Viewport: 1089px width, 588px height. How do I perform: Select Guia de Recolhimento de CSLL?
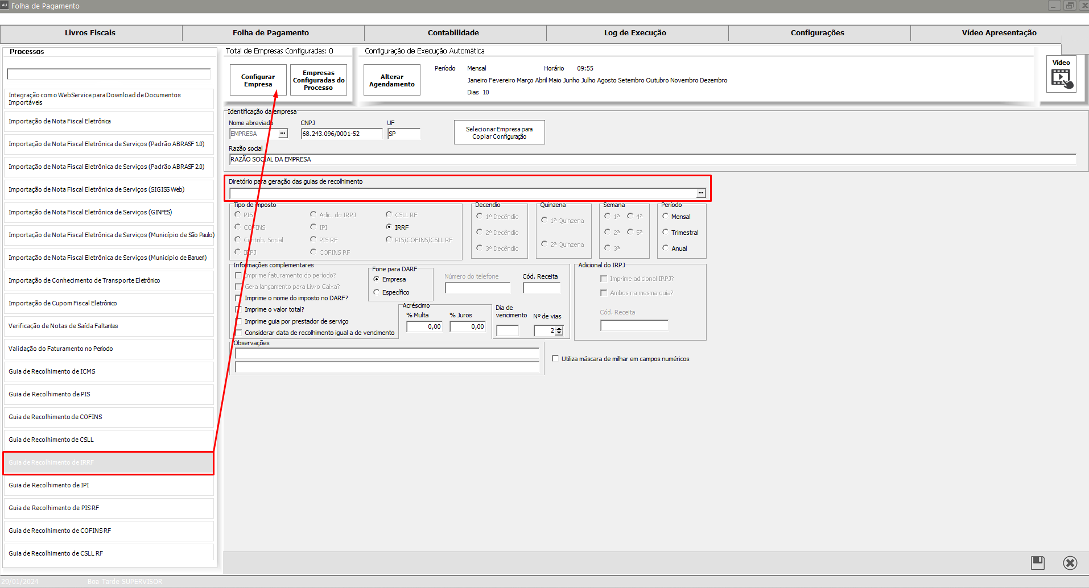pos(109,440)
